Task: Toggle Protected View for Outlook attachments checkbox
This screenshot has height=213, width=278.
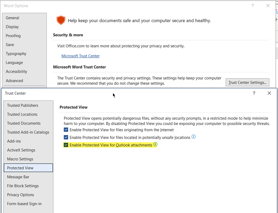Action: pyautogui.click(x=66, y=145)
